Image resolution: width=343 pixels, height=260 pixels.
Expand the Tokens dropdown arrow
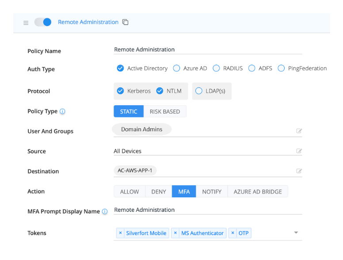click(296, 233)
